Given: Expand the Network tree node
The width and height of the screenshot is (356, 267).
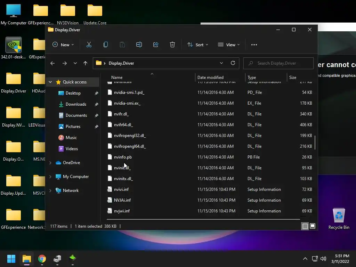Looking at the screenshot, I should tap(50, 191).
